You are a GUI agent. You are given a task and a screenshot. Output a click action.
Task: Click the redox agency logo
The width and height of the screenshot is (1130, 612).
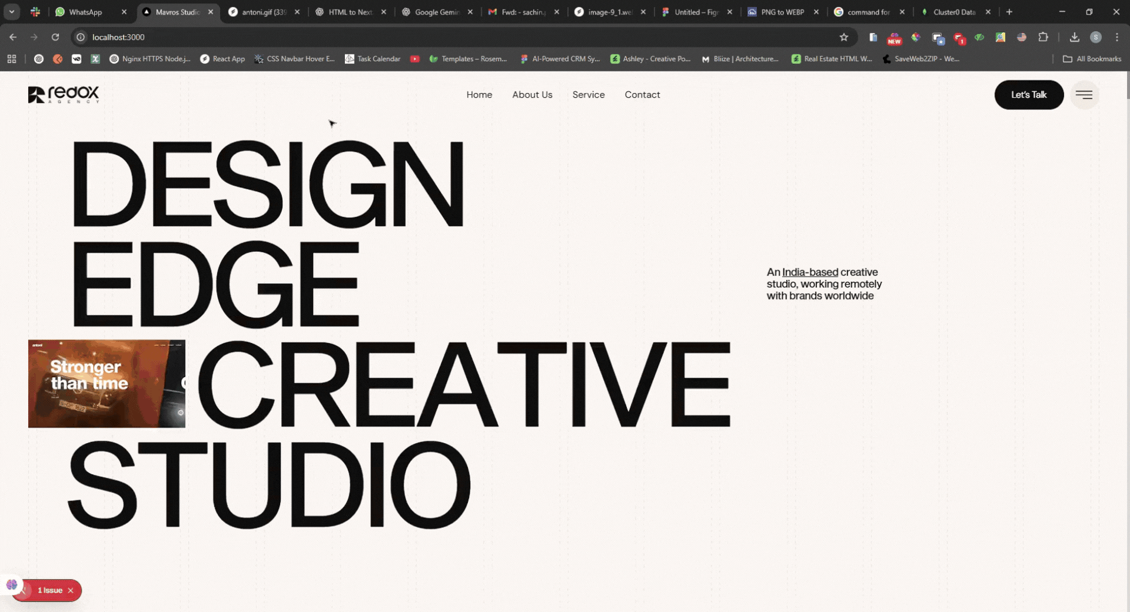coord(64,95)
